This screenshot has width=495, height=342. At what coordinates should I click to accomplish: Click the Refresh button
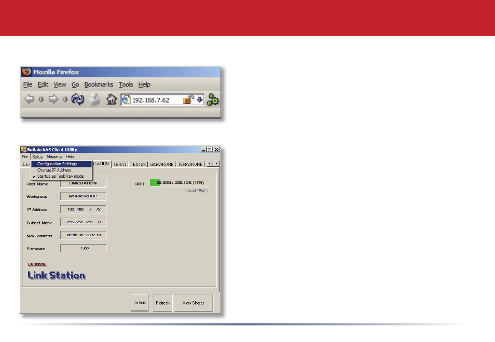162,303
